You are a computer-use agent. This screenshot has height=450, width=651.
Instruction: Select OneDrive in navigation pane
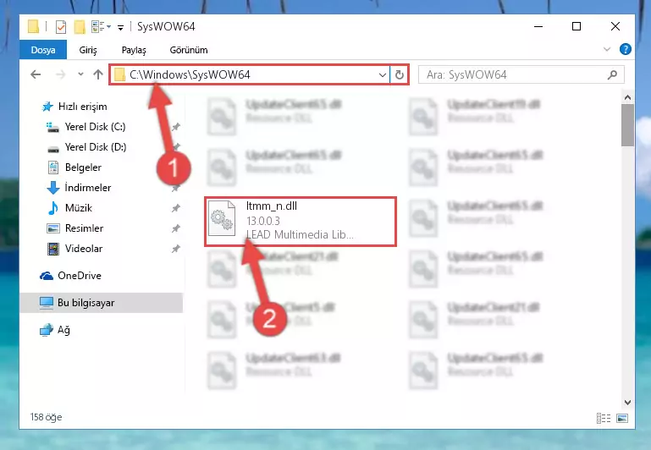(80, 276)
